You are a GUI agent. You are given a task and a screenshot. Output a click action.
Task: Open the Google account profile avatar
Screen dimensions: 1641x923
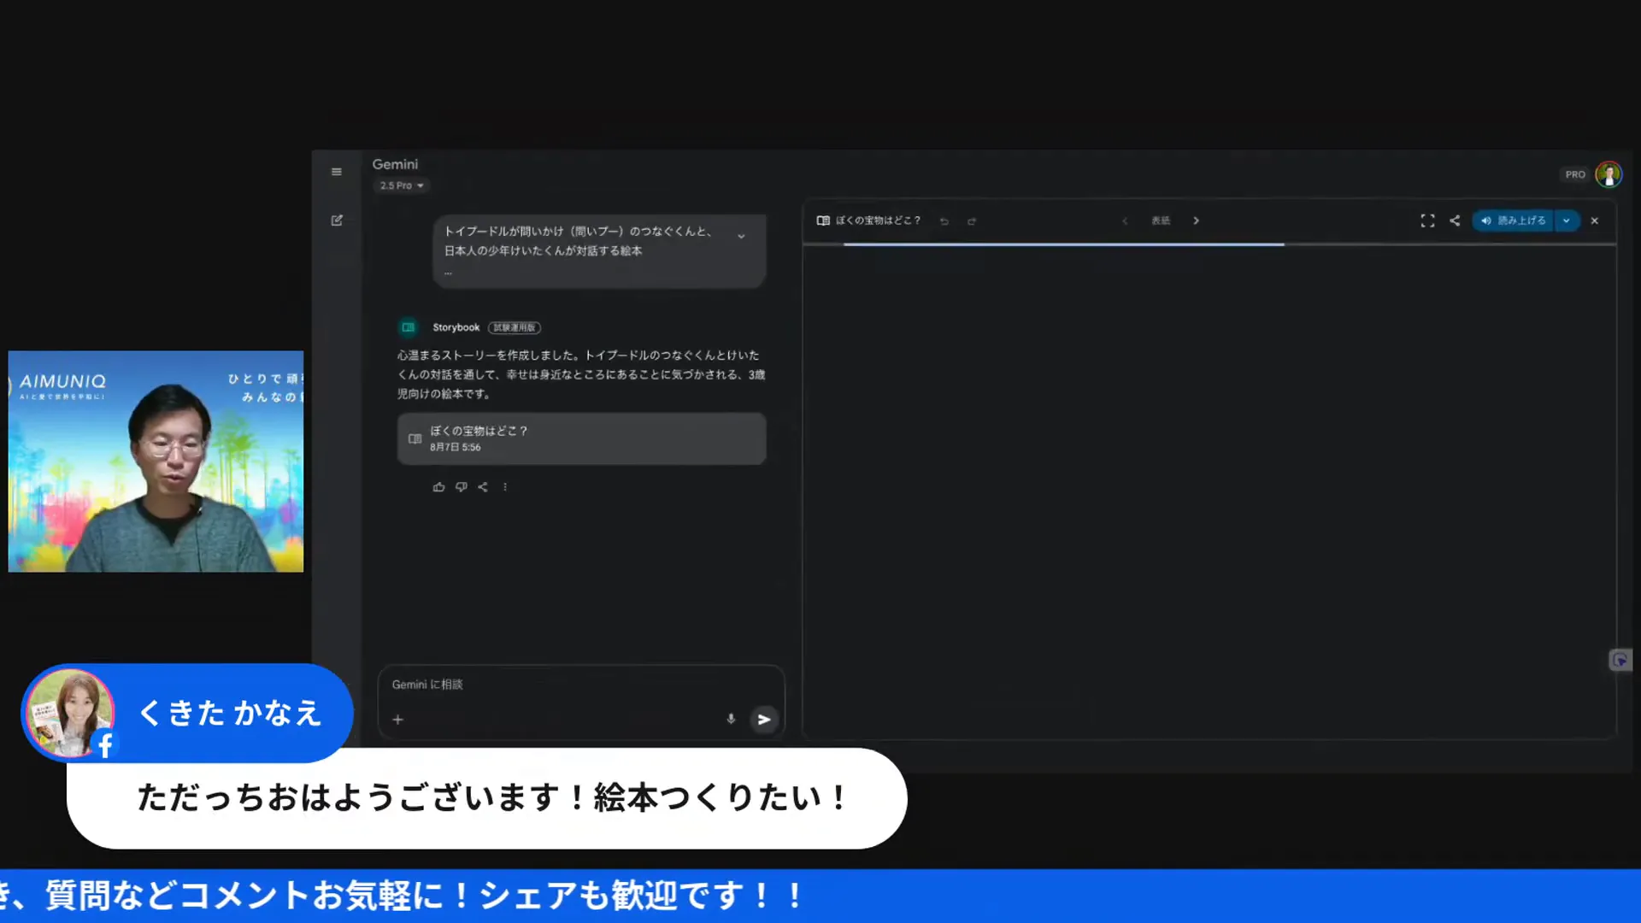(x=1609, y=174)
